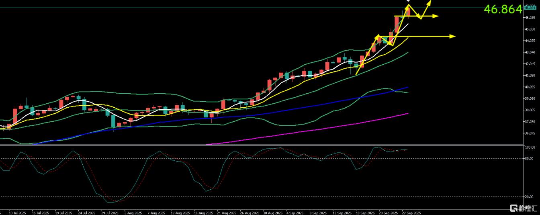Select the right end of the blue moving average

(408, 87)
